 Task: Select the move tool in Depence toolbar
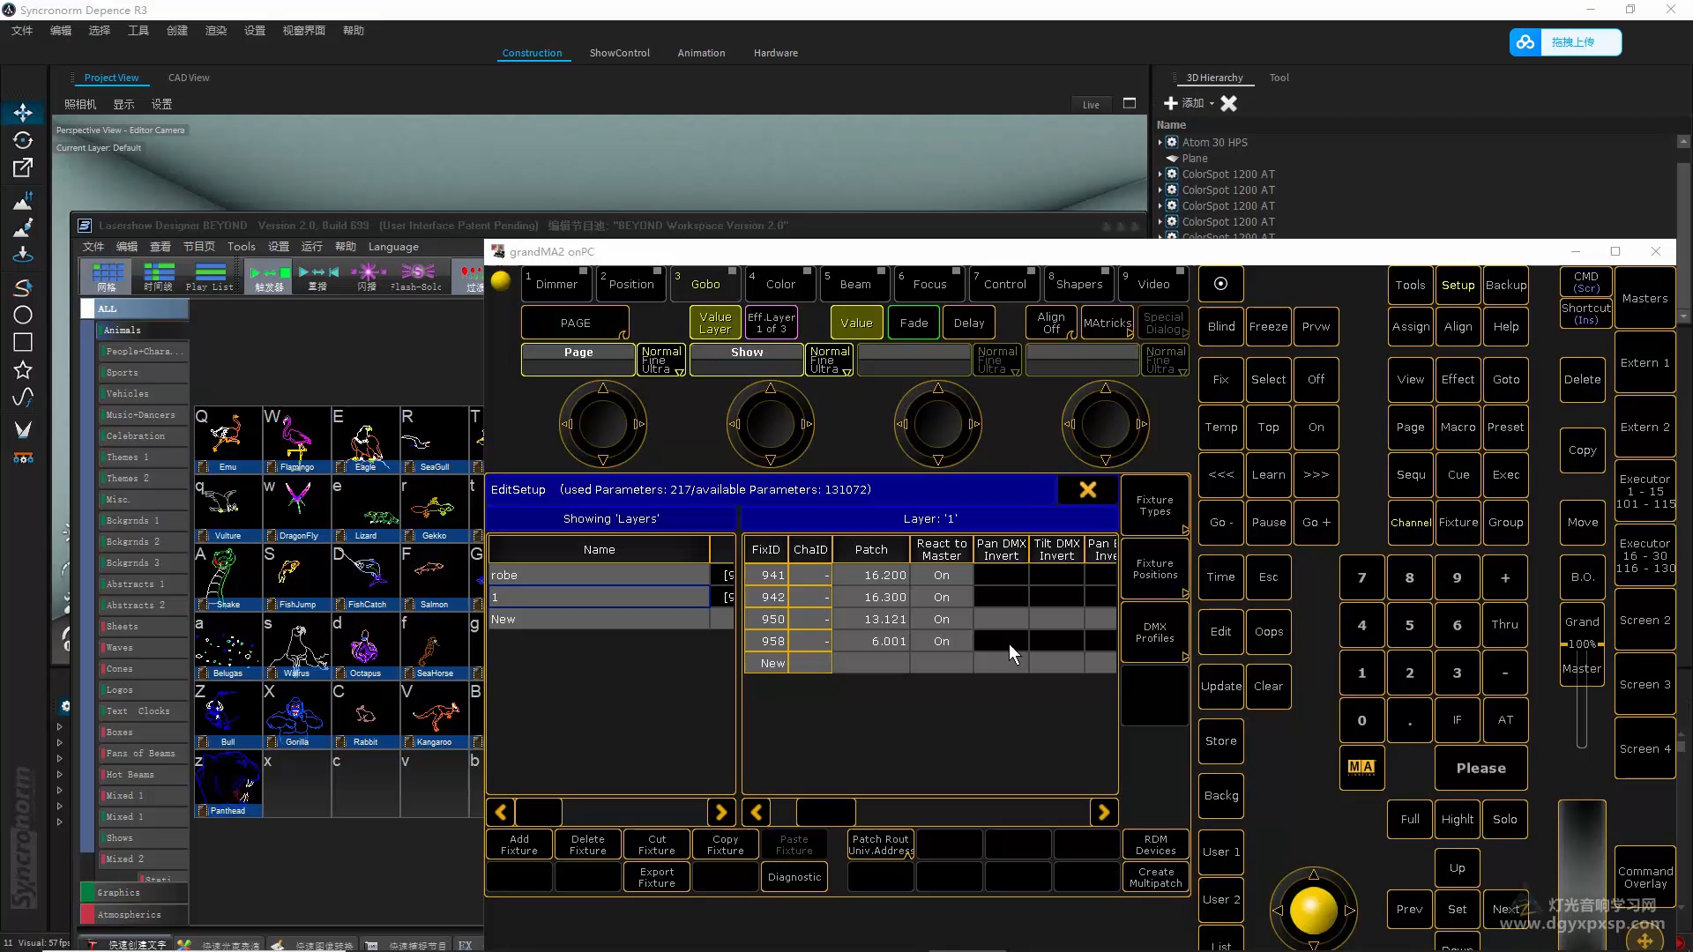23,113
